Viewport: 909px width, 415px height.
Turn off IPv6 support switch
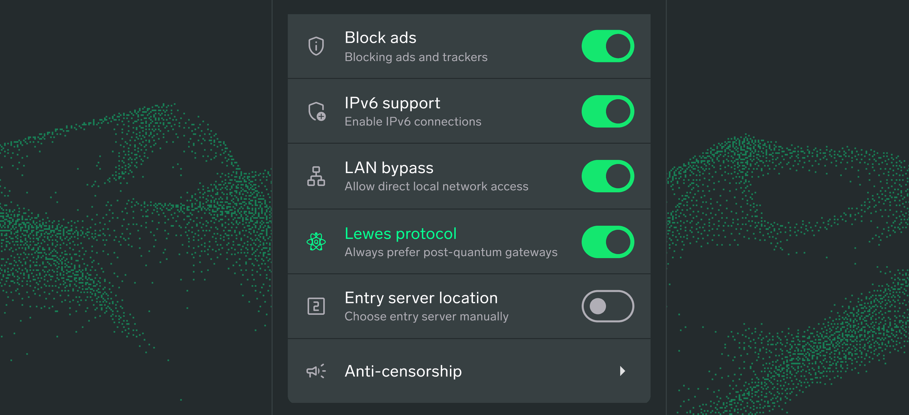[x=607, y=111]
